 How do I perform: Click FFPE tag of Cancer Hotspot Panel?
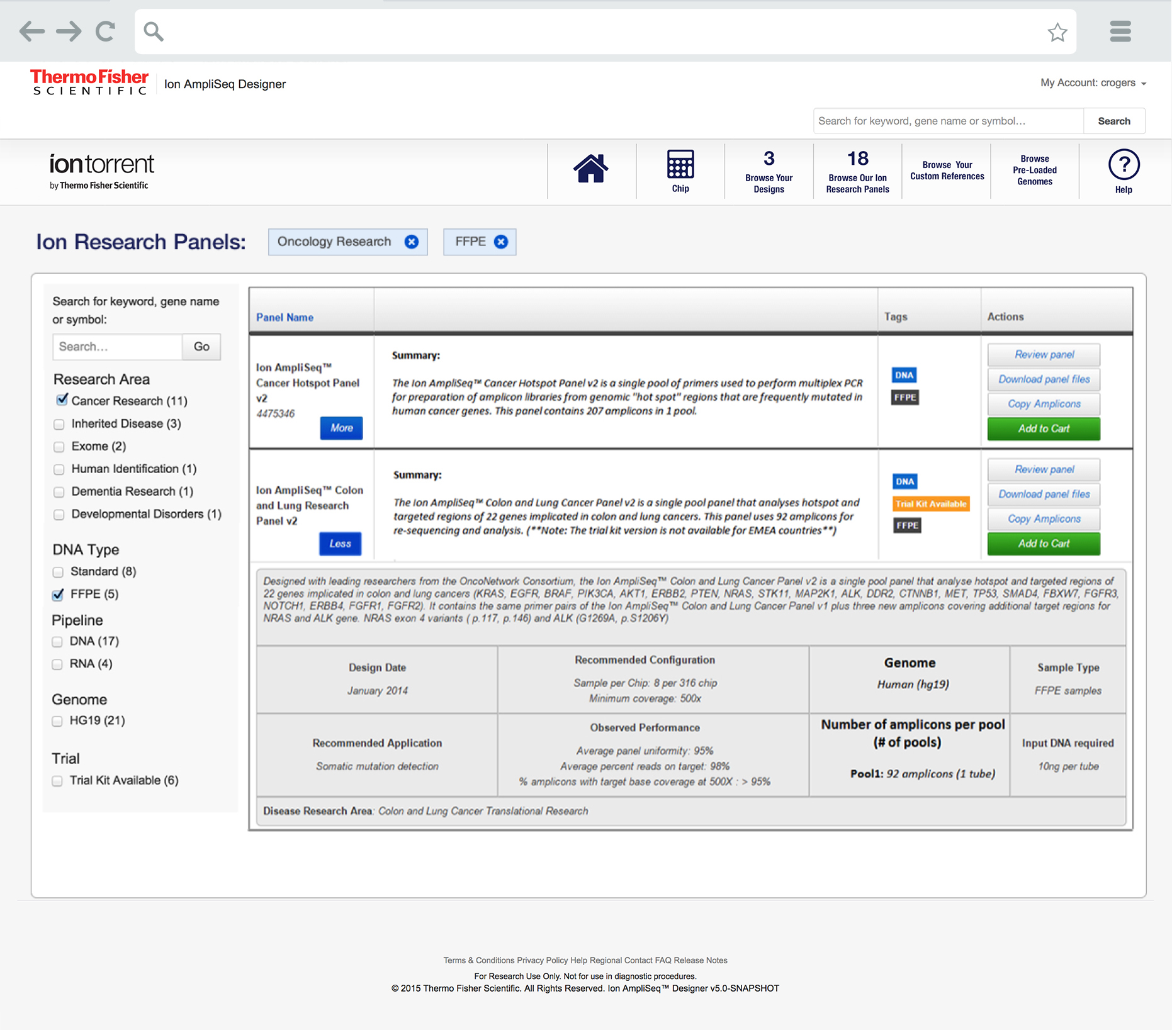(905, 397)
